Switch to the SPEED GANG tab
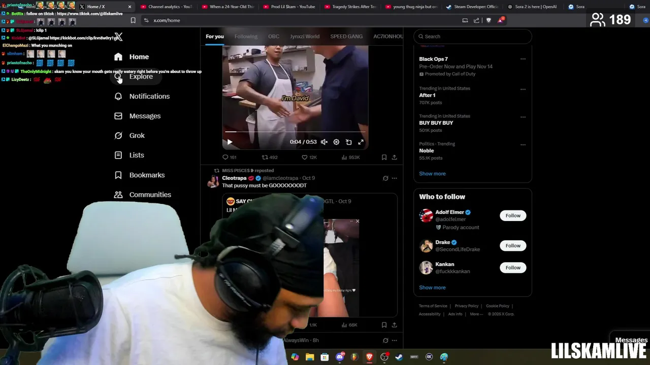Screen dimensions: 650x365 pos(346,36)
